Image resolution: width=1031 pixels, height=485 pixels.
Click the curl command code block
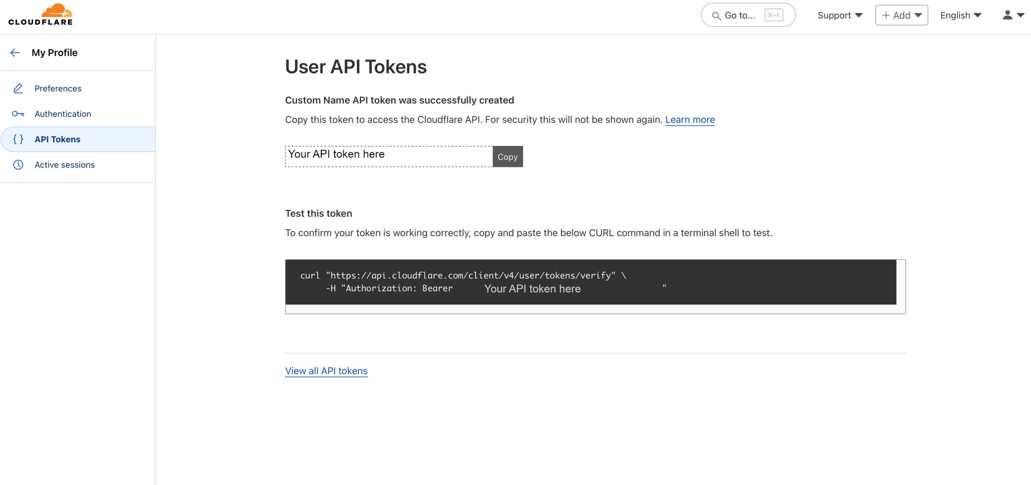(591, 282)
